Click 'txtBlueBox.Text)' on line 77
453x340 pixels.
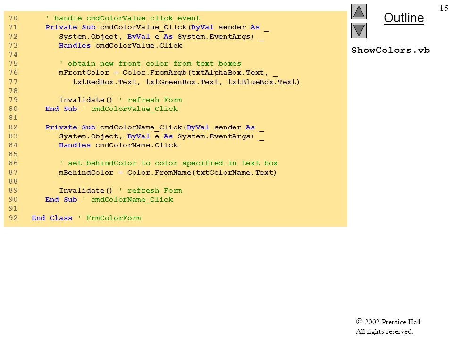pos(264,82)
